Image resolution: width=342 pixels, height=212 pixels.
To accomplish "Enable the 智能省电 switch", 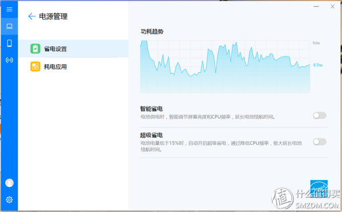I will click(x=320, y=115).
